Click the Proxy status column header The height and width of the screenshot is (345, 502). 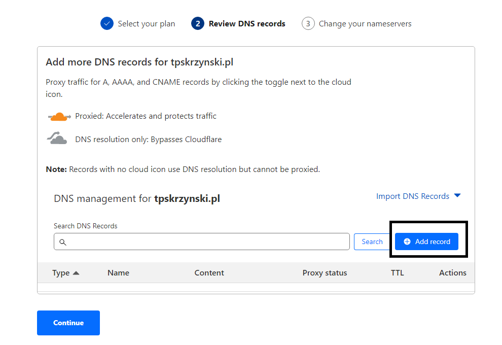(325, 273)
